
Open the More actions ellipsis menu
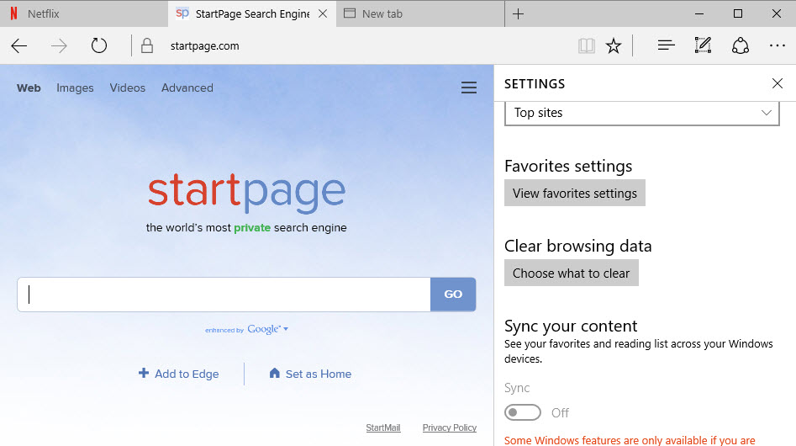point(778,46)
